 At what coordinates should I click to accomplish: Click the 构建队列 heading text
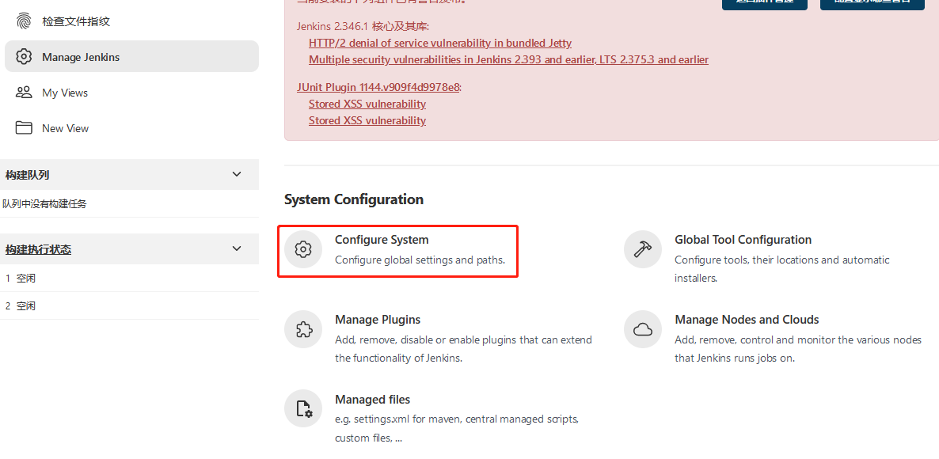pyautogui.click(x=27, y=176)
